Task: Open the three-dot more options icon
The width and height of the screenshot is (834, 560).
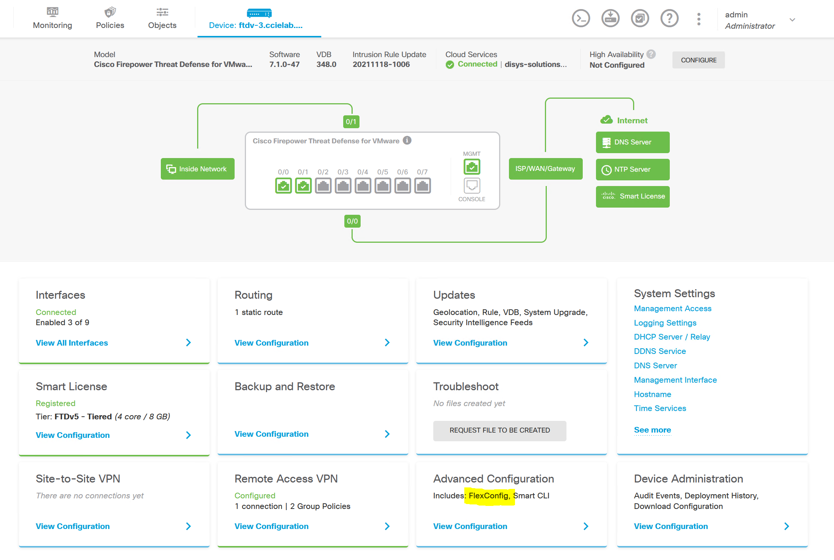Action: click(699, 18)
